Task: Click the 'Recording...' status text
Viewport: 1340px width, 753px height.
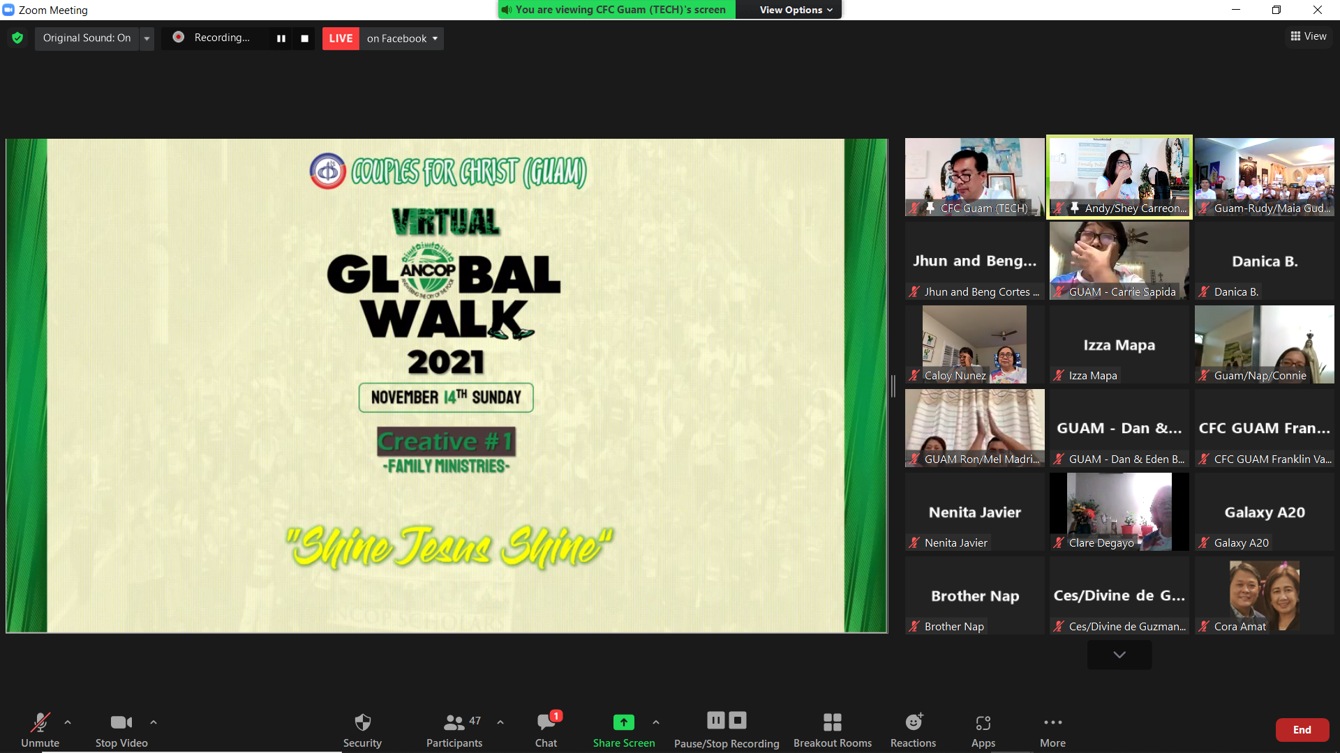Action: click(222, 38)
